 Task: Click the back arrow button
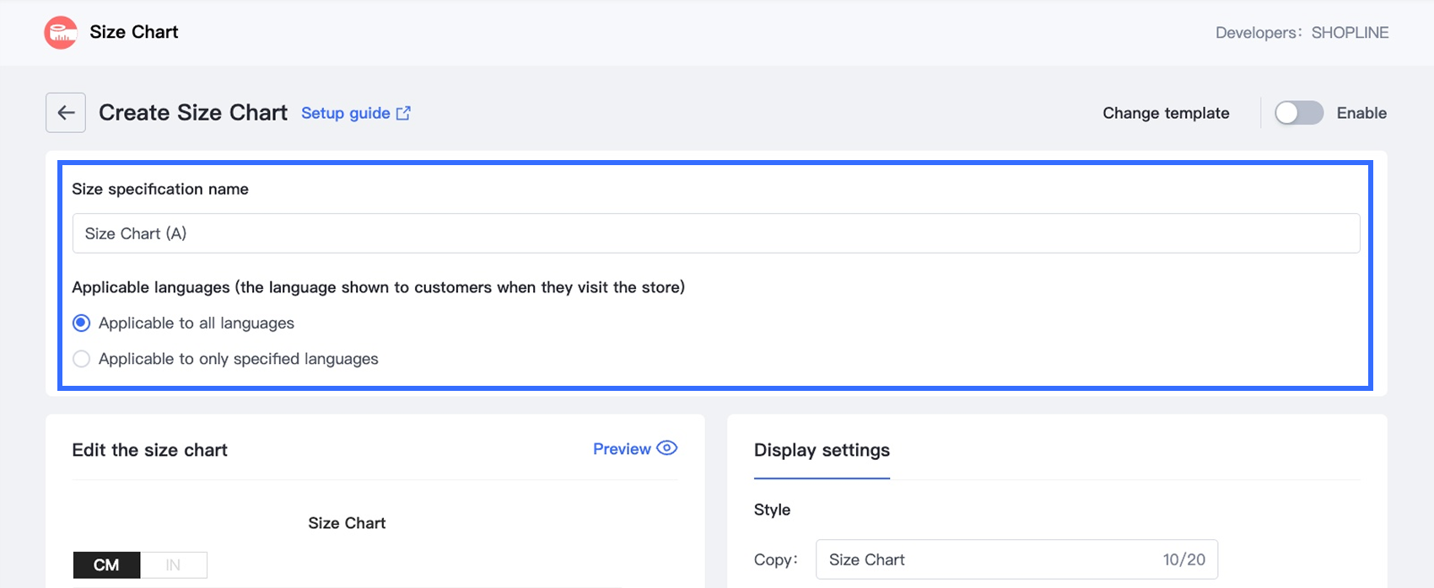coord(66,113)
